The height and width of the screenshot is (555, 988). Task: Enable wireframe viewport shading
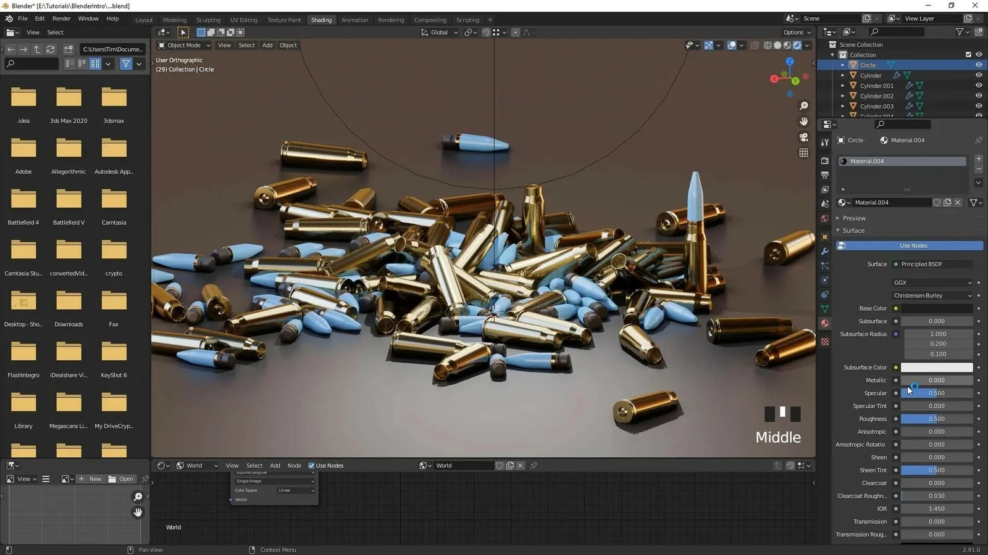(x=768, y=46)
